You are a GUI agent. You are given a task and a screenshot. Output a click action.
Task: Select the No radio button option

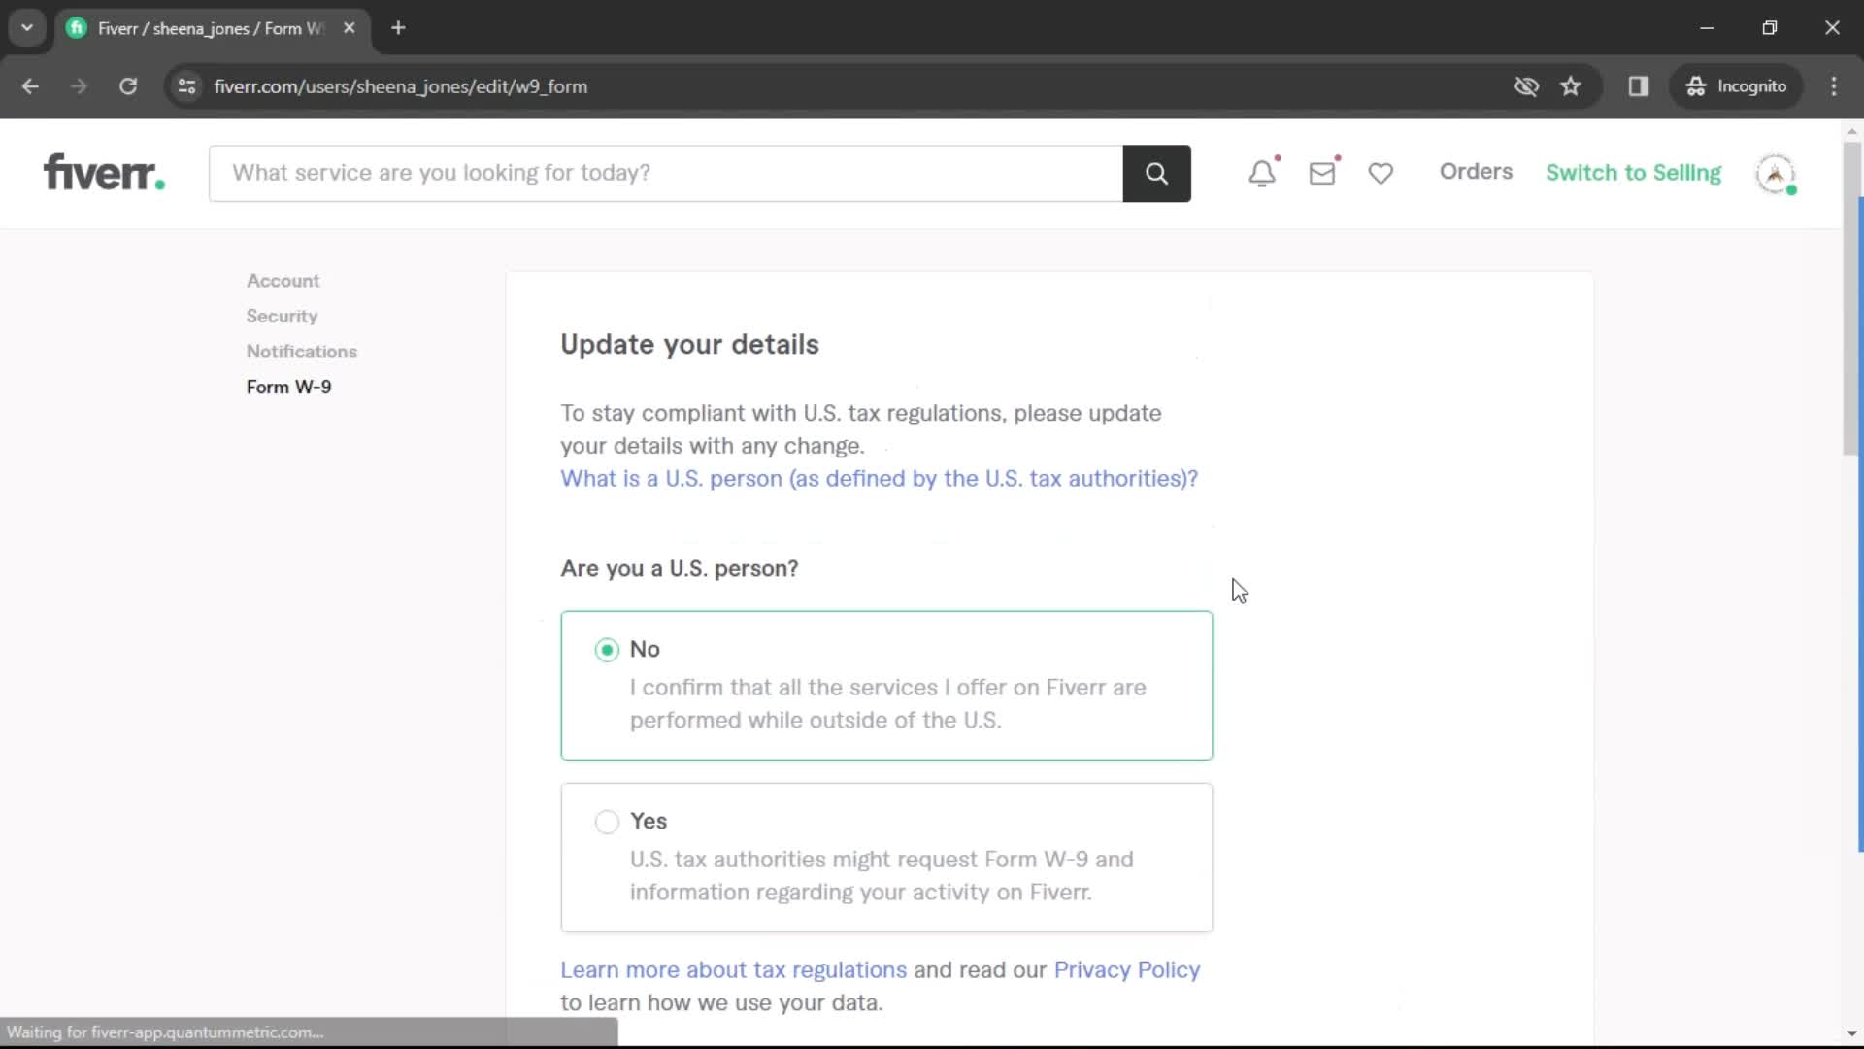[x=606, y=648]
